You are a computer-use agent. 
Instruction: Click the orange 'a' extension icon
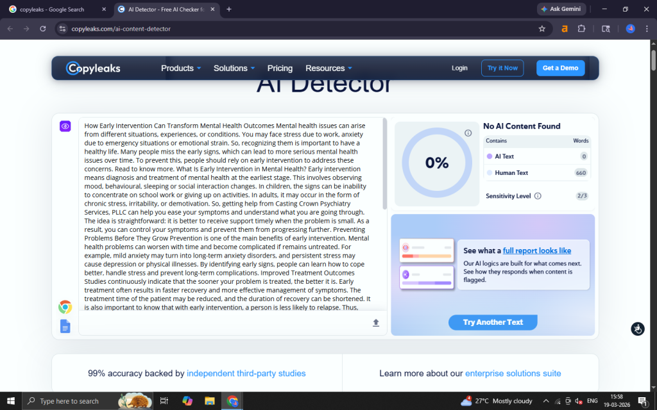pyautogui.click(x=565, y=29)
